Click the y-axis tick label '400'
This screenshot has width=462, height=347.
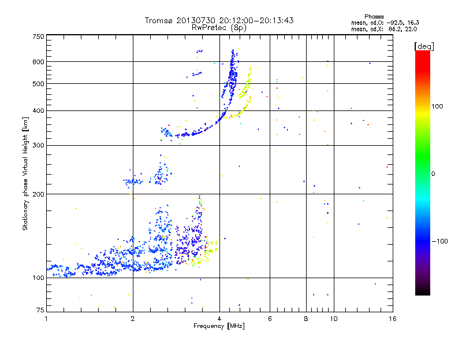[38, 110]
